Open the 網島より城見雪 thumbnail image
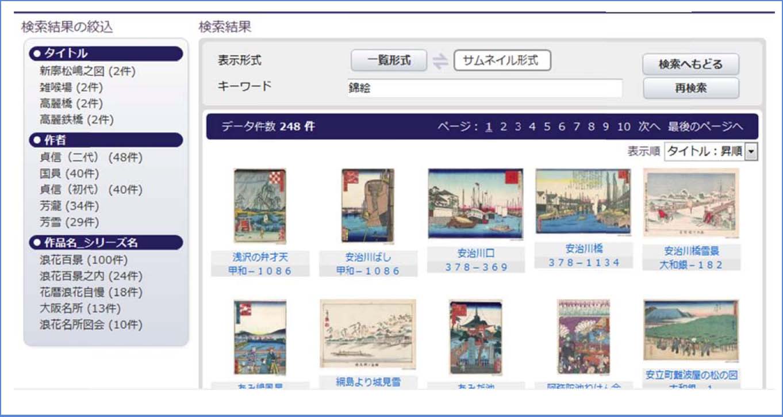This screenshot has height=417, width=783. tap(368, 334)
